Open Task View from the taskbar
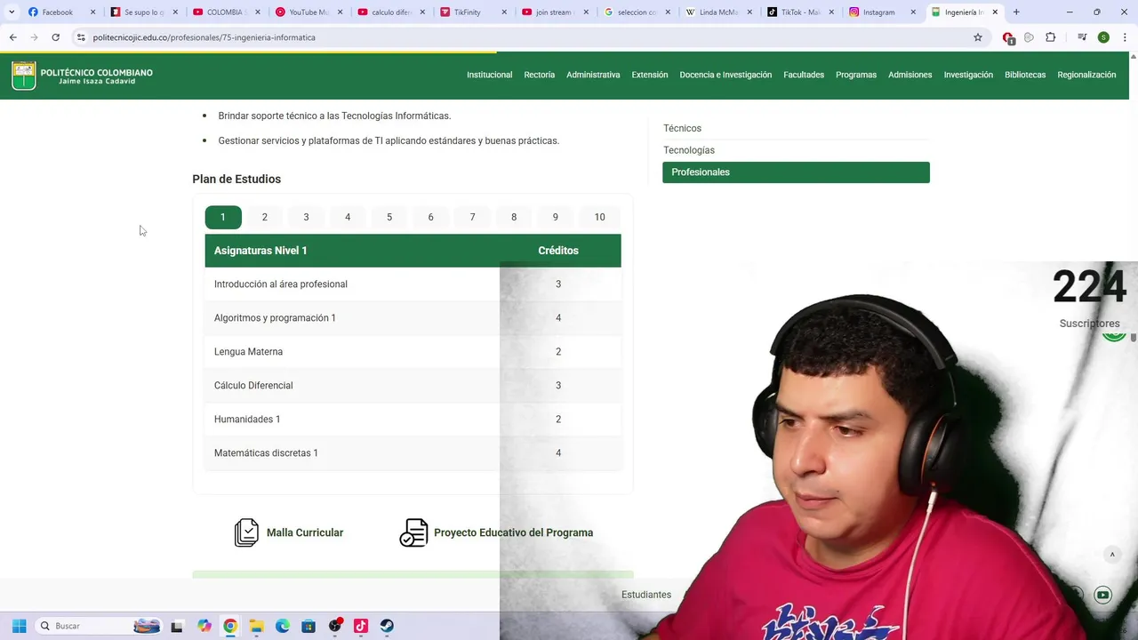Image resolution: width=1138 pixels, height=640 pixels. click(x=177, y=626)
